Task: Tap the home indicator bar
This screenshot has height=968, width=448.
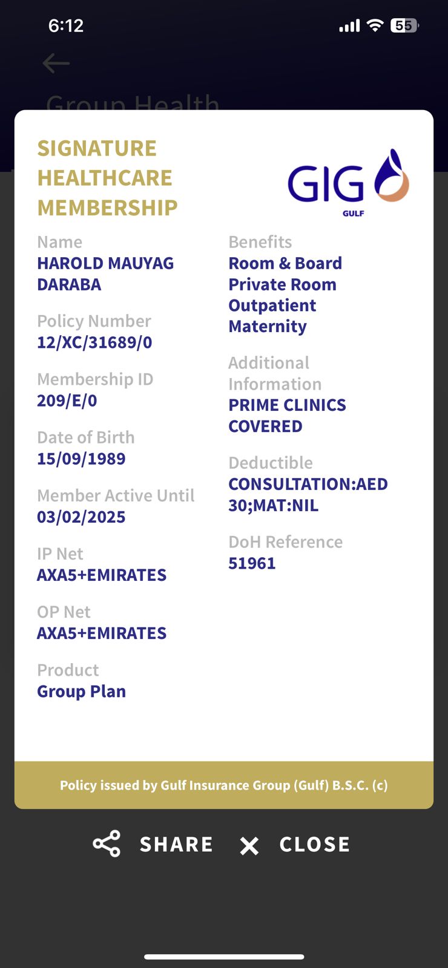Action: click(x=224, y=957)
